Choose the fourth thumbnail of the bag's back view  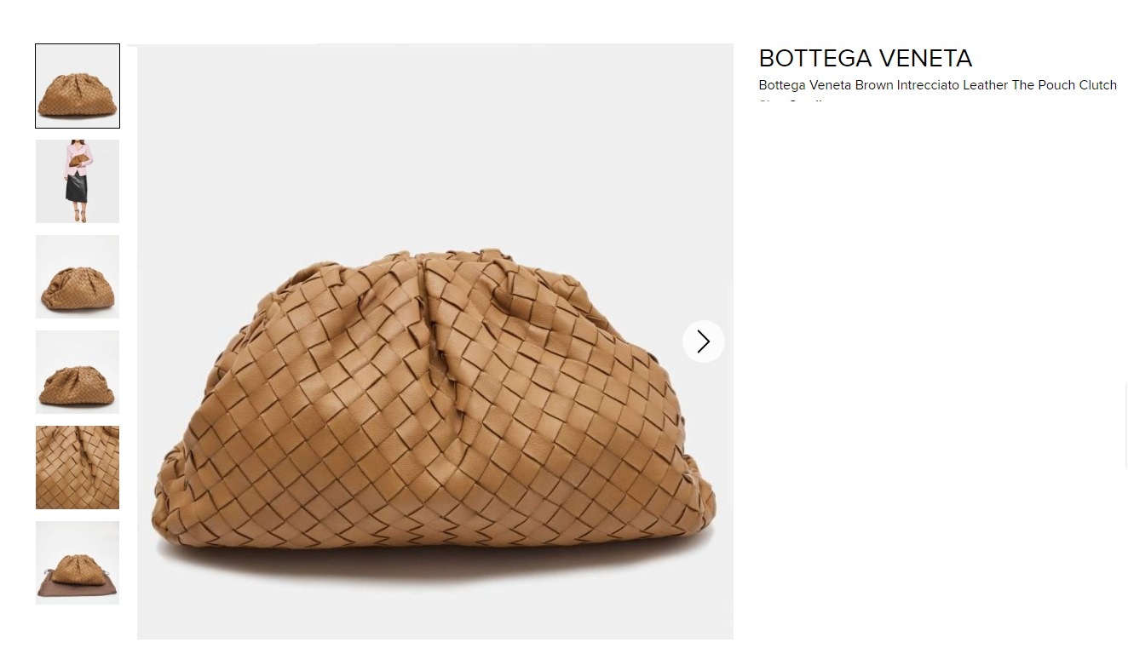point(78,372)
